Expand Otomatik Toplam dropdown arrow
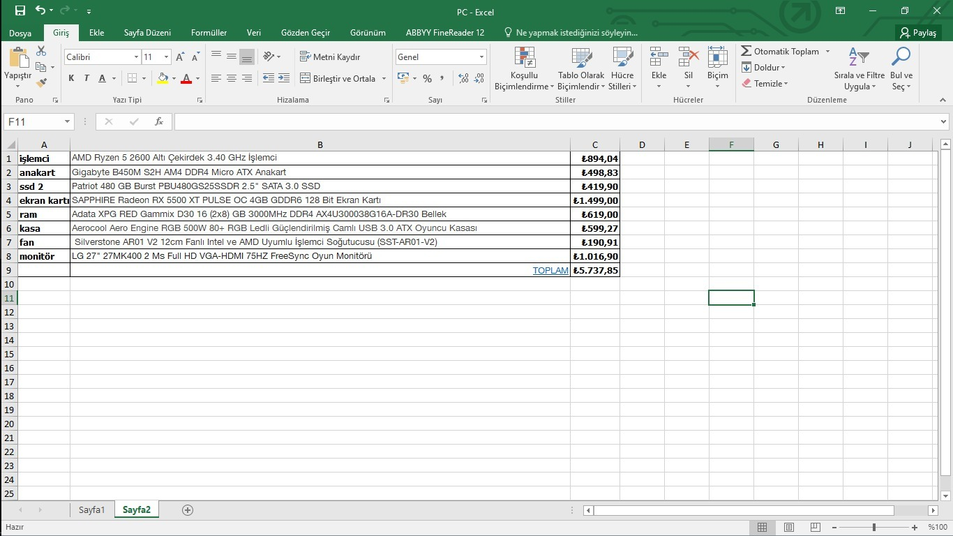 (827, 52)
